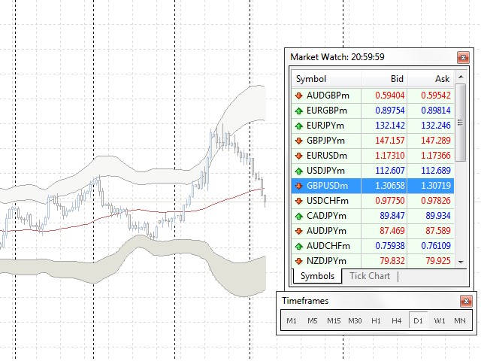Switch to D1 daily timeframe
The height and width of the screenshot is (361, 481).
click(x=418, y=321)
